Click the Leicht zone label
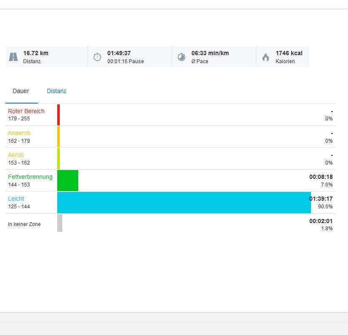 (x=16, y=199)
